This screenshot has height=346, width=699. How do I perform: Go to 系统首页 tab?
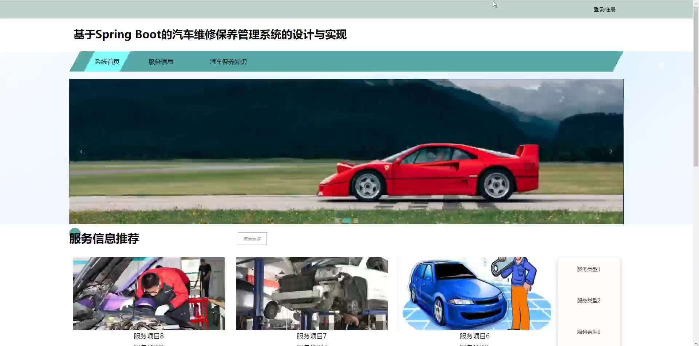pyautogui.click(x=107, y=62)
